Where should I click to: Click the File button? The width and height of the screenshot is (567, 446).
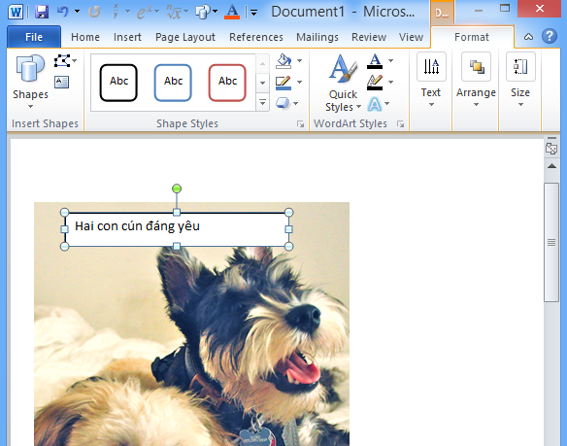(x=34, y=37)
